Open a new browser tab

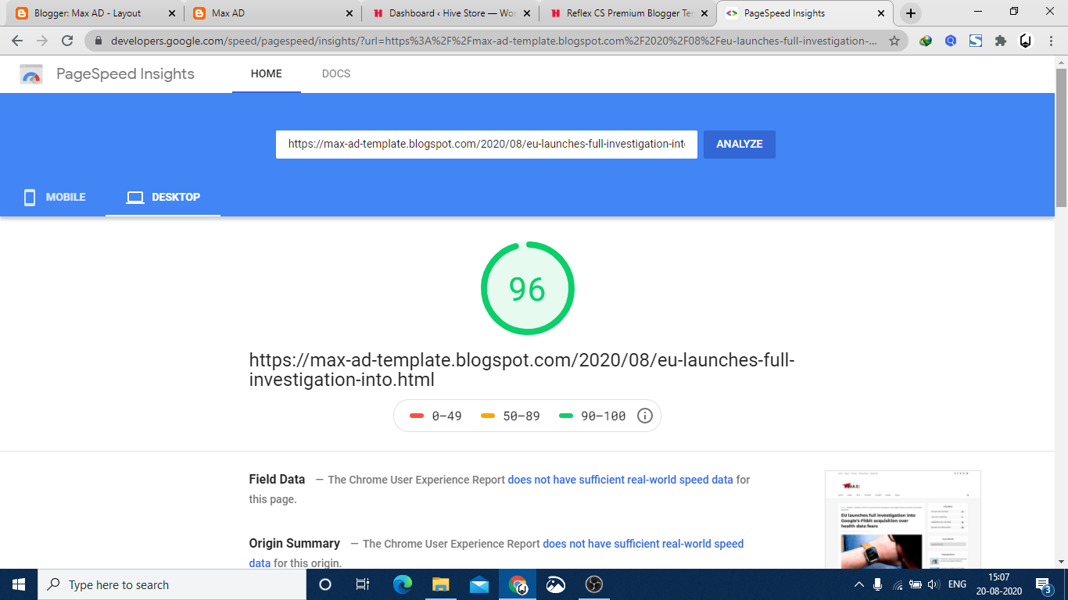(910, 13)
